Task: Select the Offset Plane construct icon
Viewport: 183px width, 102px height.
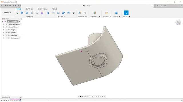Action: pos(95,13)
